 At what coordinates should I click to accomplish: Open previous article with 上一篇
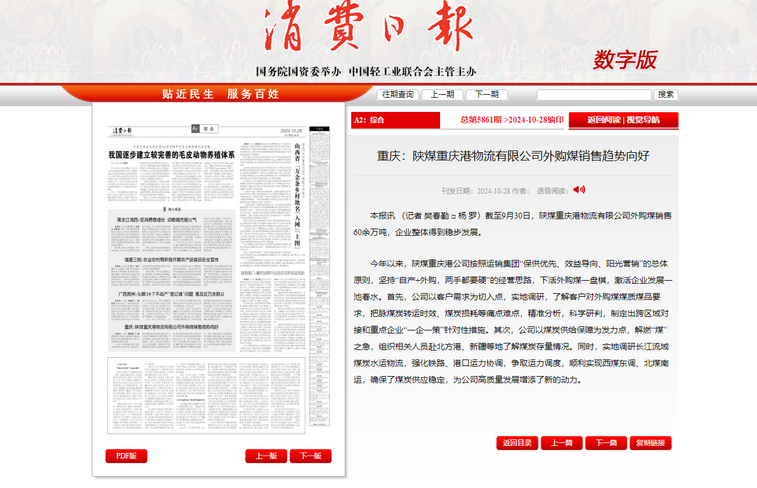[562, 443]
